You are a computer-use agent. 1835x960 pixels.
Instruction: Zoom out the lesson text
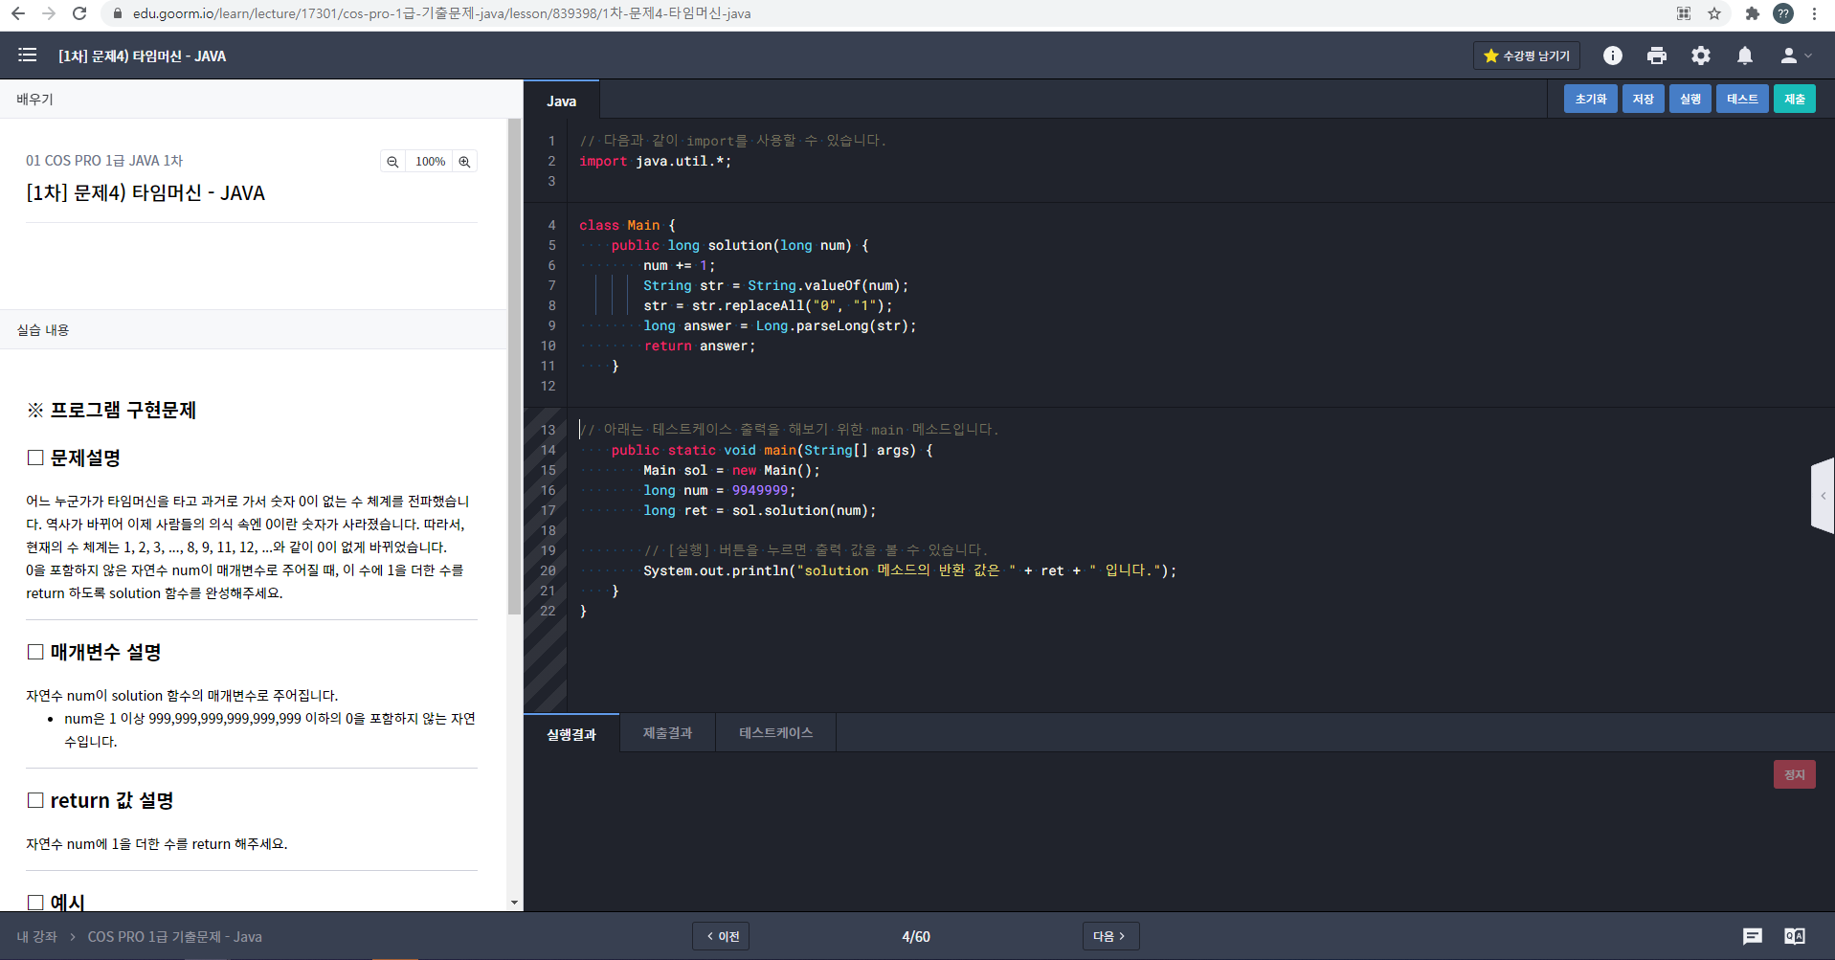point(392,162)
